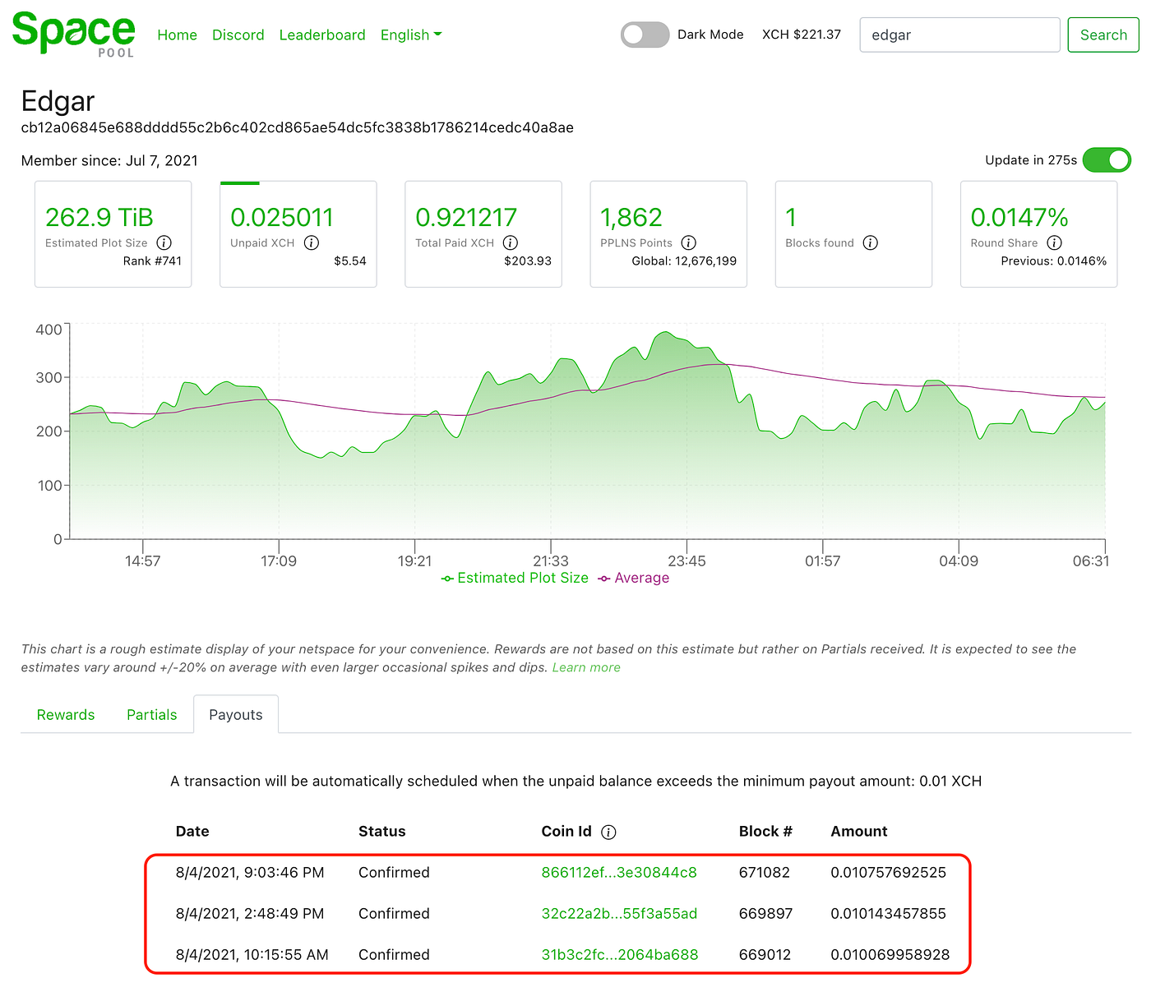
Task: Switch to the Rewards tab
Action: click(x=66, y=715)
